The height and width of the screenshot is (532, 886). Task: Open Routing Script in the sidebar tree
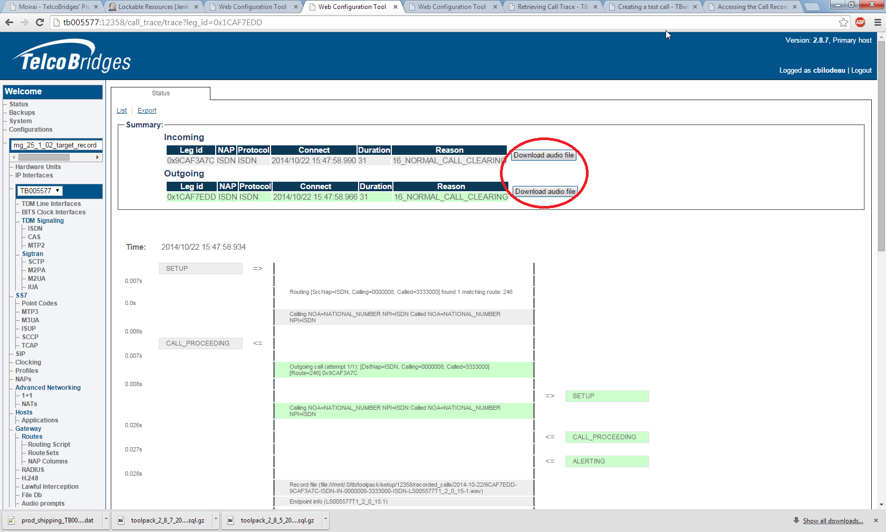49,445
